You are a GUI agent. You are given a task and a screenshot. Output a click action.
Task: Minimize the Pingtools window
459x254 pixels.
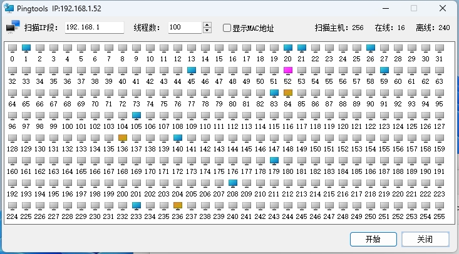pos(386,8)
